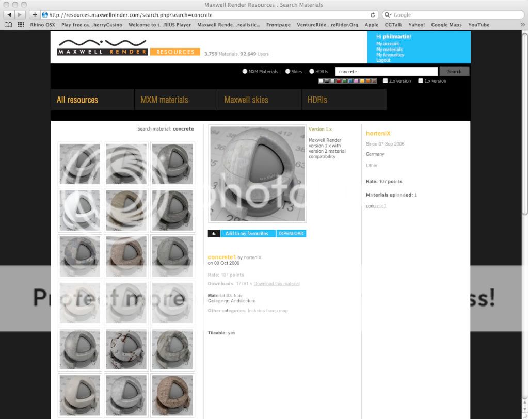Click the Search button

click(x=454, y=71)
